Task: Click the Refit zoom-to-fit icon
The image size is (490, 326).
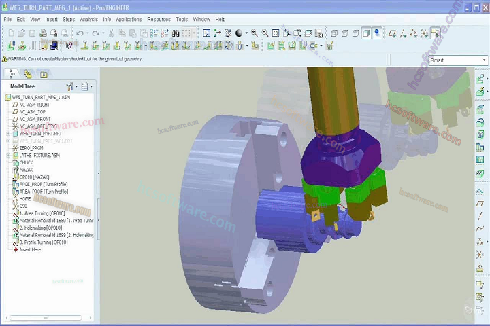Action: (x=276, y=33)
